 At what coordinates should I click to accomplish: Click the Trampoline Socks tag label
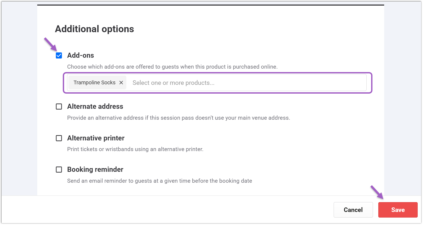coord(94,83)
